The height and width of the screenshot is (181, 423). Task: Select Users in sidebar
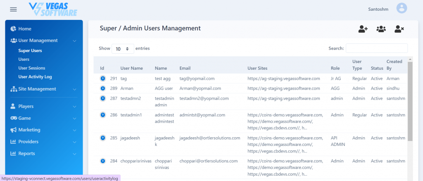coord(24,59)
